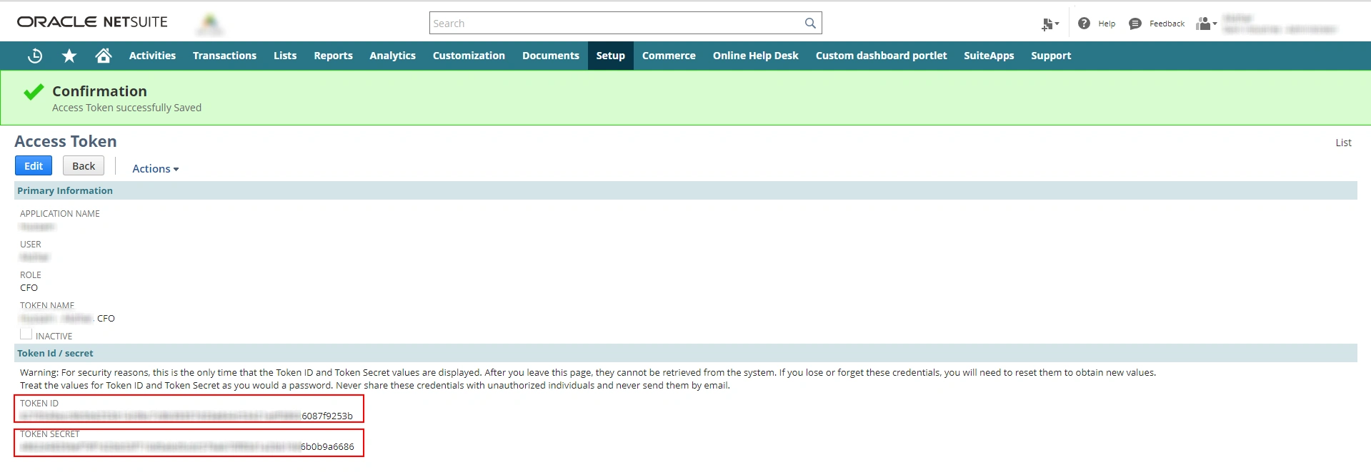Expand the Actions dropdown
1371x472 pixels.
point(155,169)
